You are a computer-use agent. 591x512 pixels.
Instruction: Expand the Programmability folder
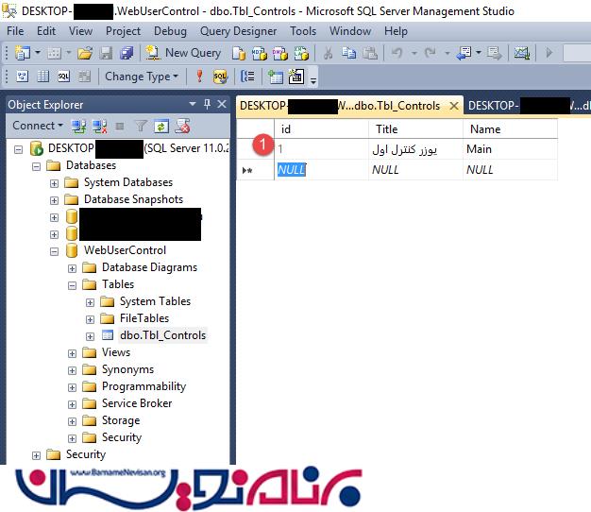click(x=73, y=386)
